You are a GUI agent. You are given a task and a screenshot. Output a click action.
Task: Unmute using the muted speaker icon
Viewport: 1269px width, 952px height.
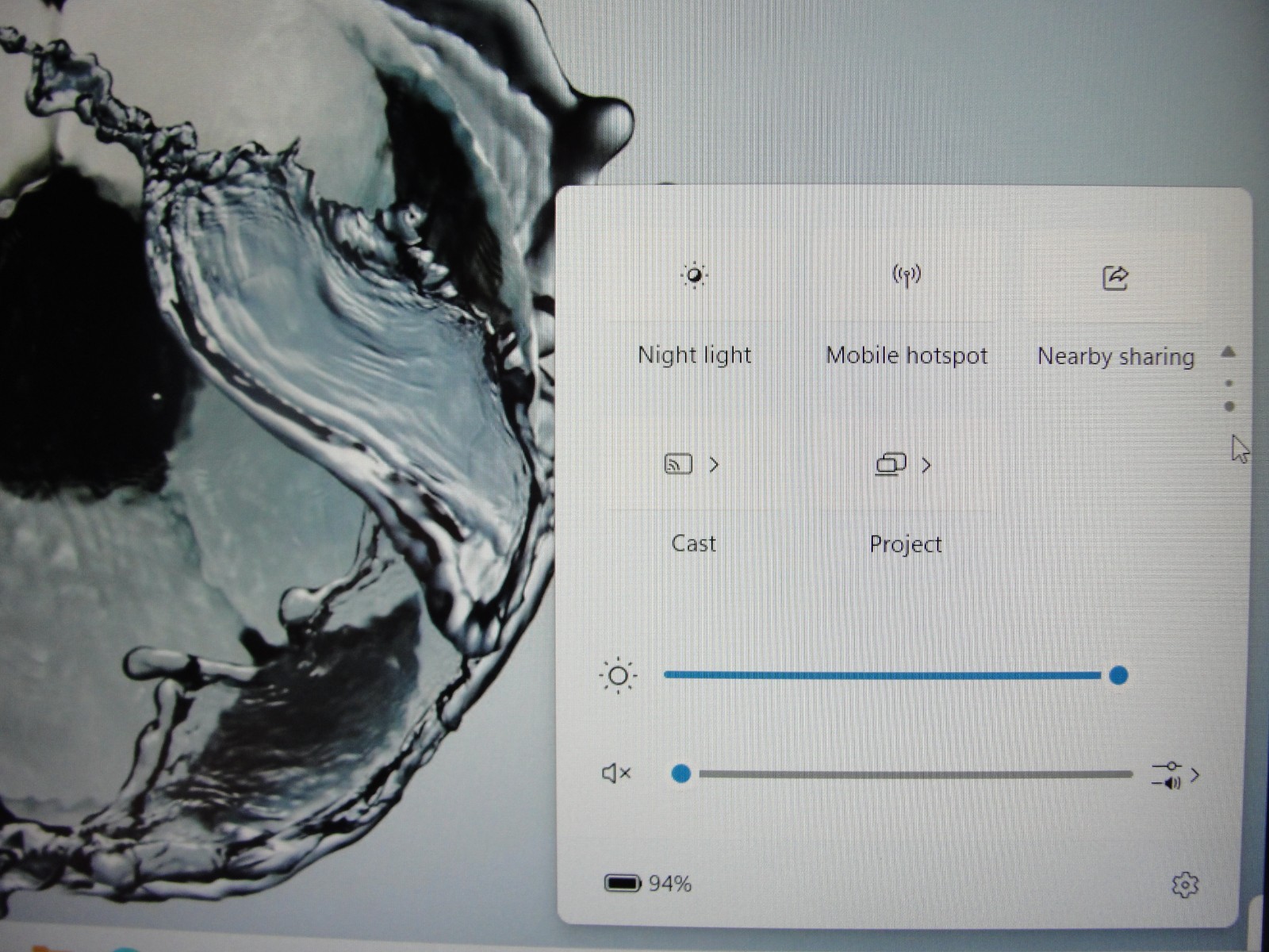pyautogui.click(x=616, y=773)
